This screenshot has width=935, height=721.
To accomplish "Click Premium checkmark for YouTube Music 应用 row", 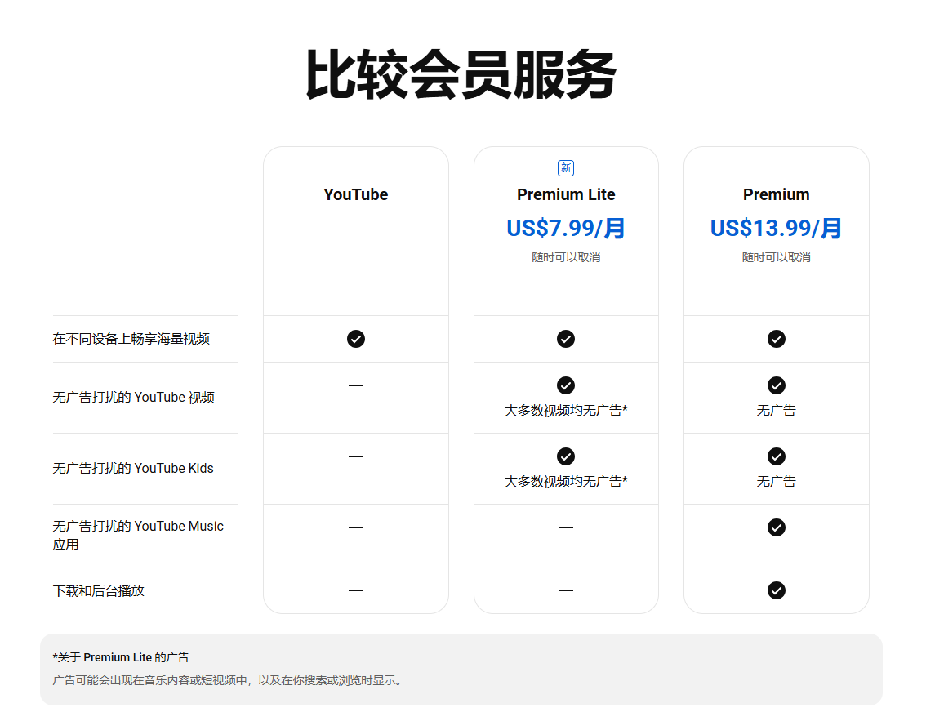I will [x=777, y=527].
